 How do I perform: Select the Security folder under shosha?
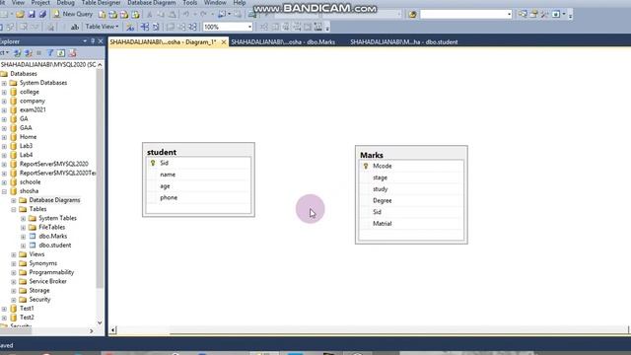click(39, 299)
